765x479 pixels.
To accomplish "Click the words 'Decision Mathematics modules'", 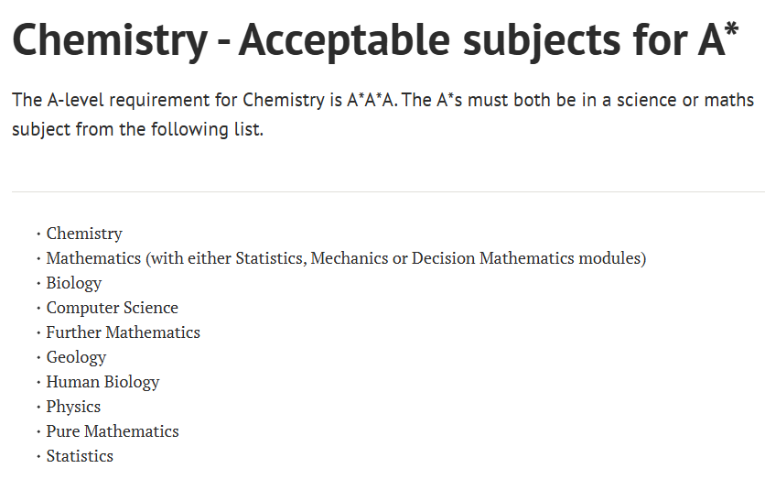I will 529,258.
